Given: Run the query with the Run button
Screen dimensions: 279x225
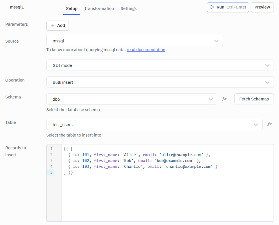Looking at the screenshot, I should pos(228,7).
